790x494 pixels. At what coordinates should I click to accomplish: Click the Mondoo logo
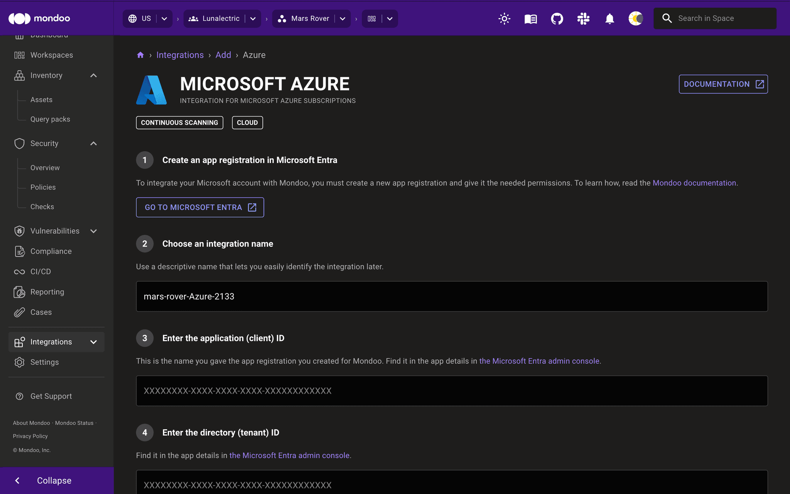pos(39,19)
